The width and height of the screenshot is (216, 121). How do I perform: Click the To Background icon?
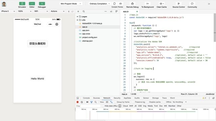tap(147, 4)
